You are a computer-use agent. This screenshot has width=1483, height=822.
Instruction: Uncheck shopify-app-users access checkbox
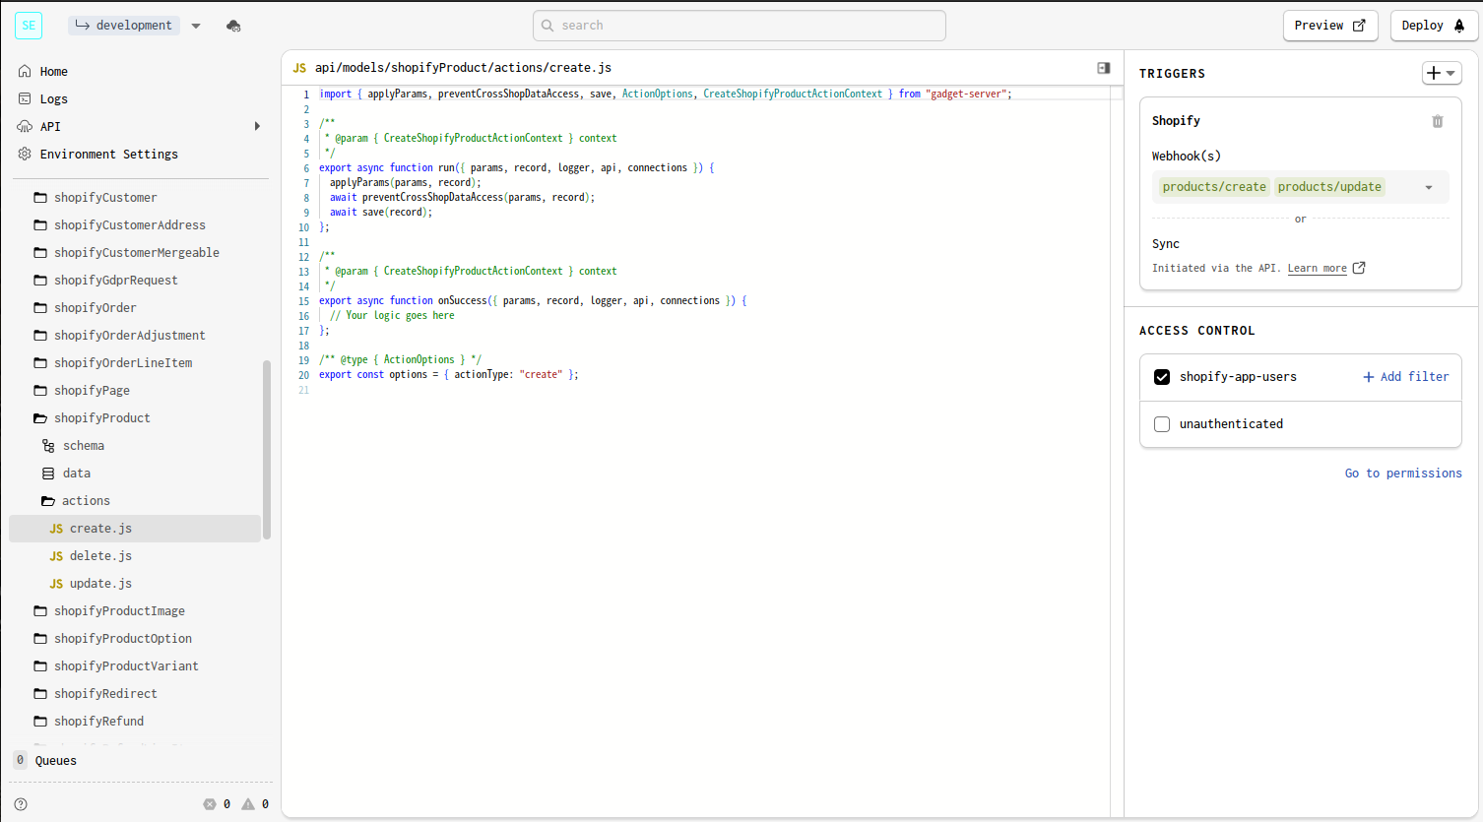[1162, 377]
